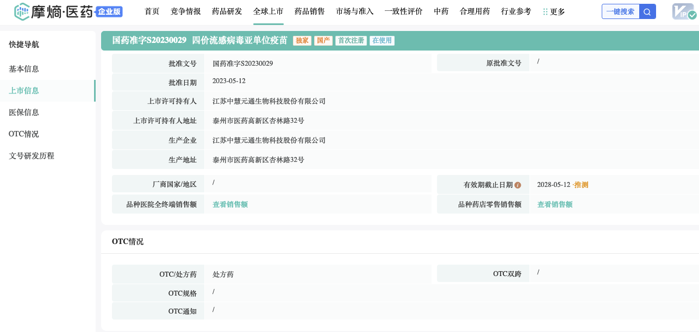Click the 一键搜索 search field
Screen dimensions: 699x332
coord(620,11)
